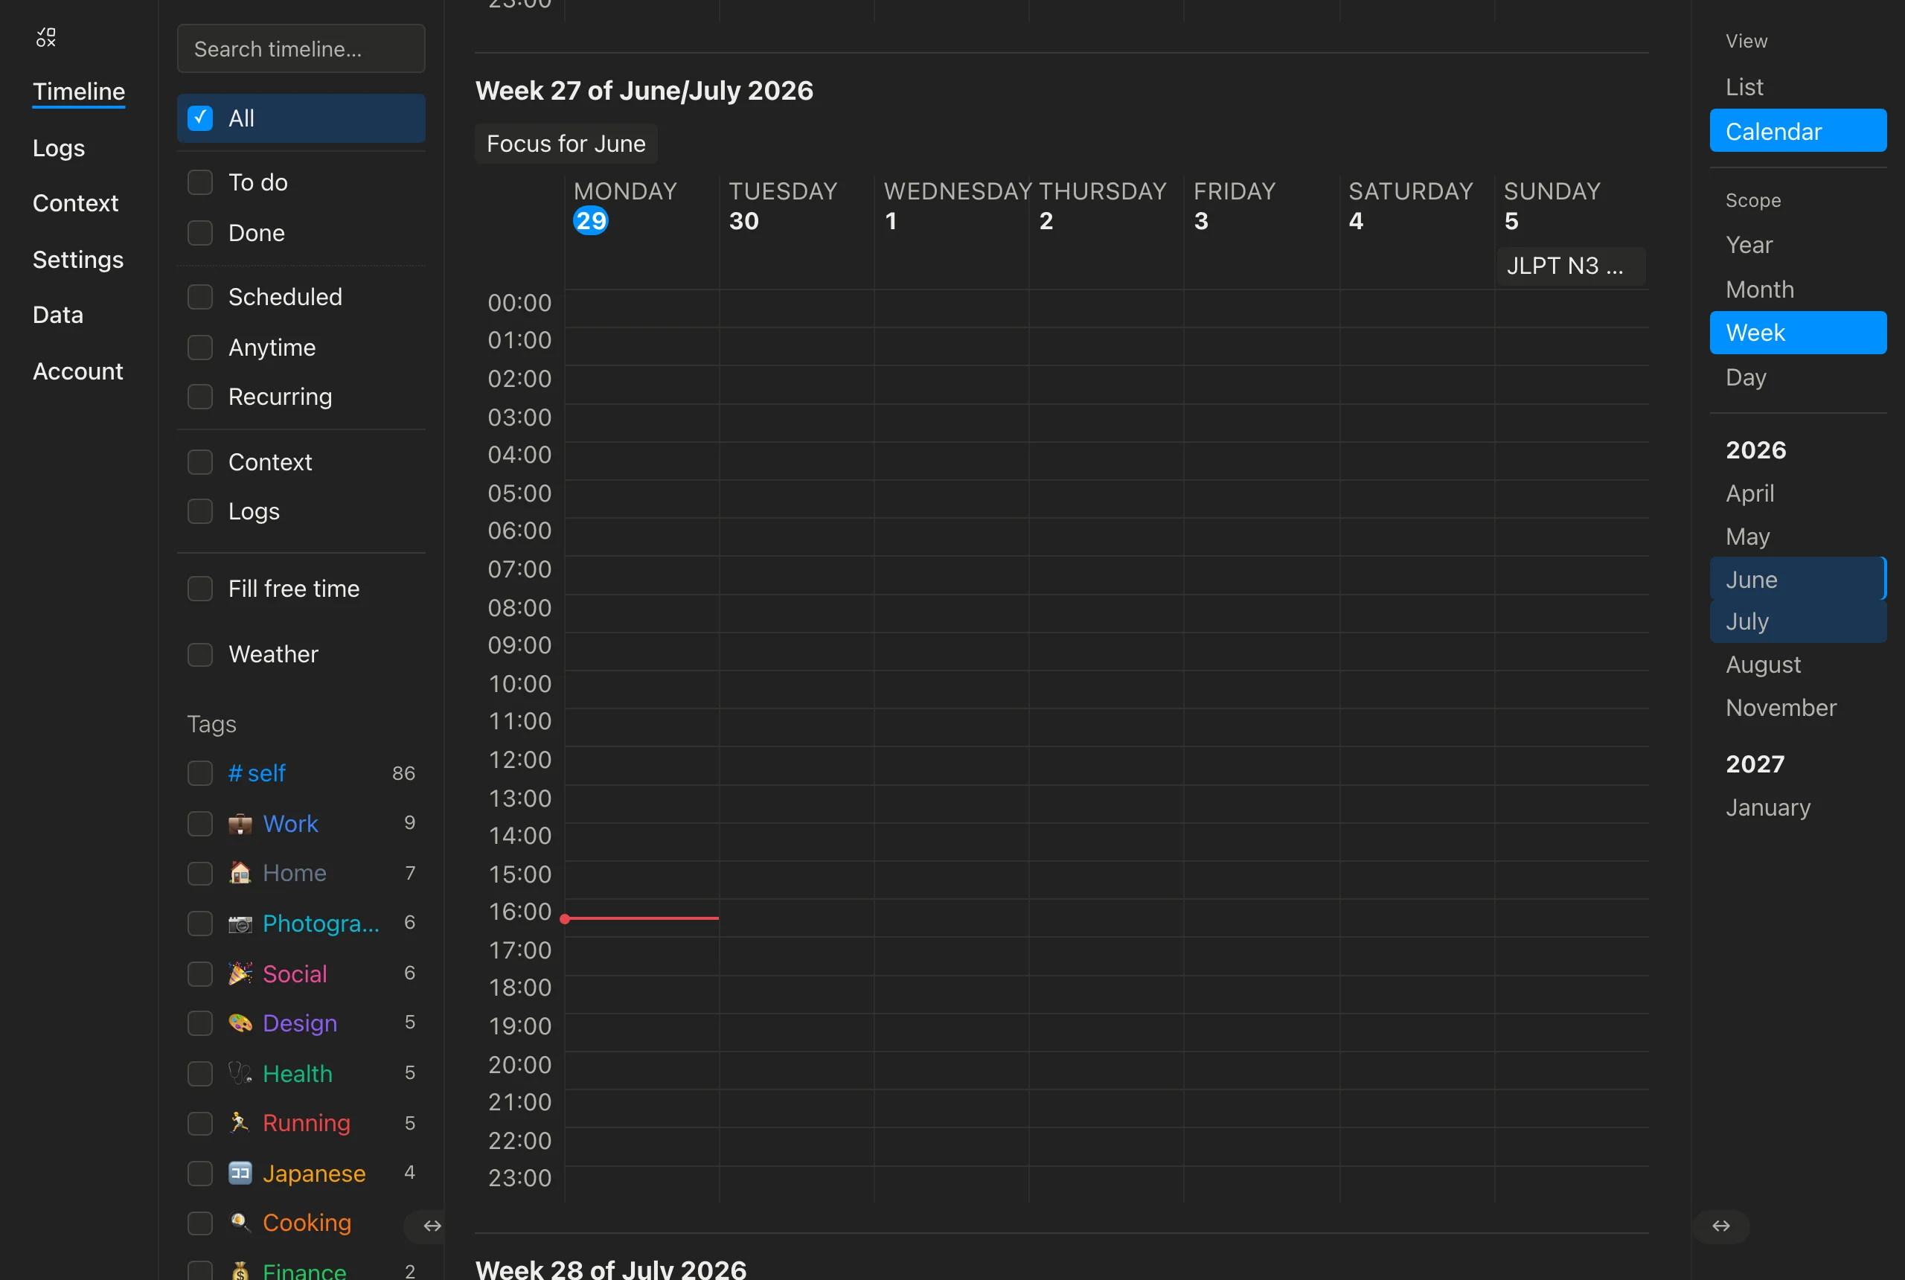Screen dimensions: 1905x1280
Task: Click the app logo icon at top left
Action: [x=45, y=37]
